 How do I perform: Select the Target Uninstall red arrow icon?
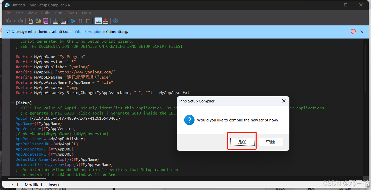coord(106,21)
